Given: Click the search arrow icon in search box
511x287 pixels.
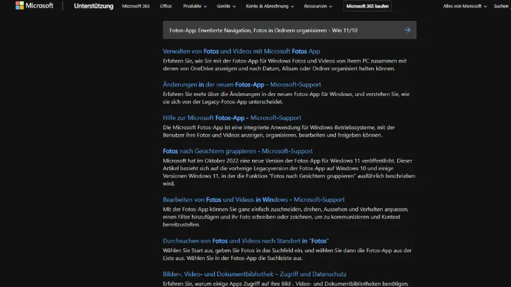Looking at the screenshot, I should point(407,30).
